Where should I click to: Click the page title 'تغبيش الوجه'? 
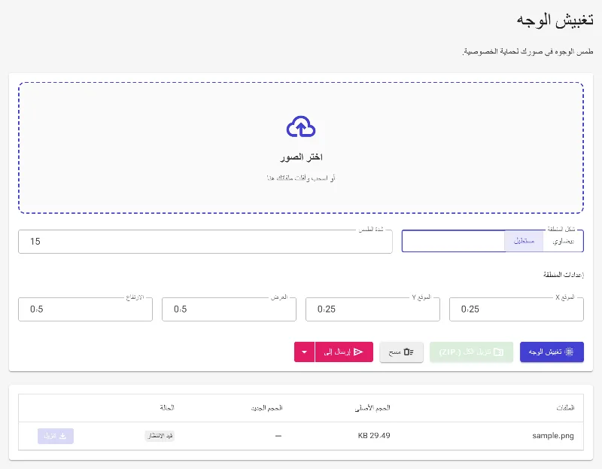pyautogui.click(x=555, y=20)
